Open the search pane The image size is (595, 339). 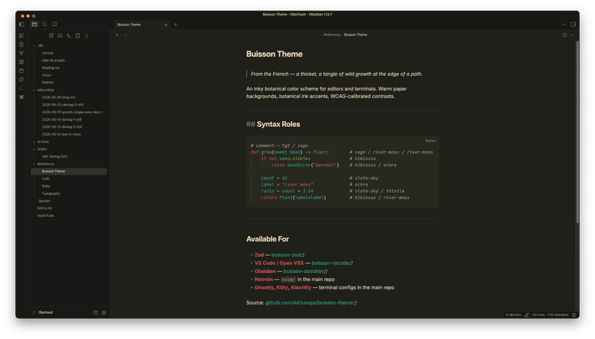coord(45,24)
